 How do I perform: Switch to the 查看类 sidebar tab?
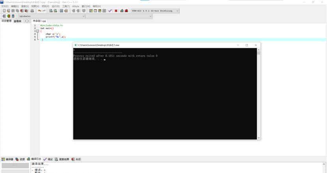[17, 21]
